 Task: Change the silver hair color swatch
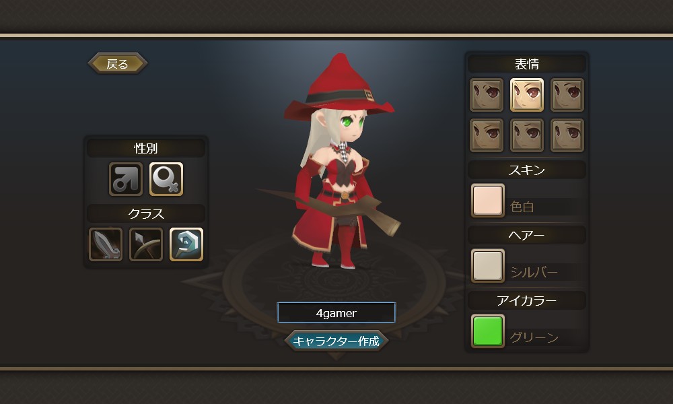(x=487, y=266)
